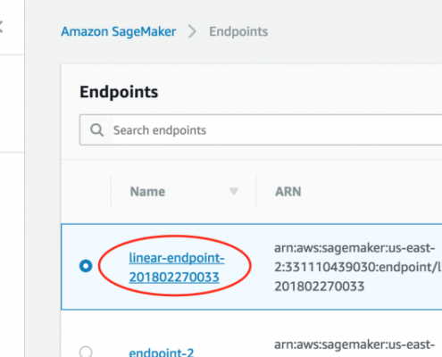
Task: Select the endpoint-2 radio button
Action: click(86, 352)
